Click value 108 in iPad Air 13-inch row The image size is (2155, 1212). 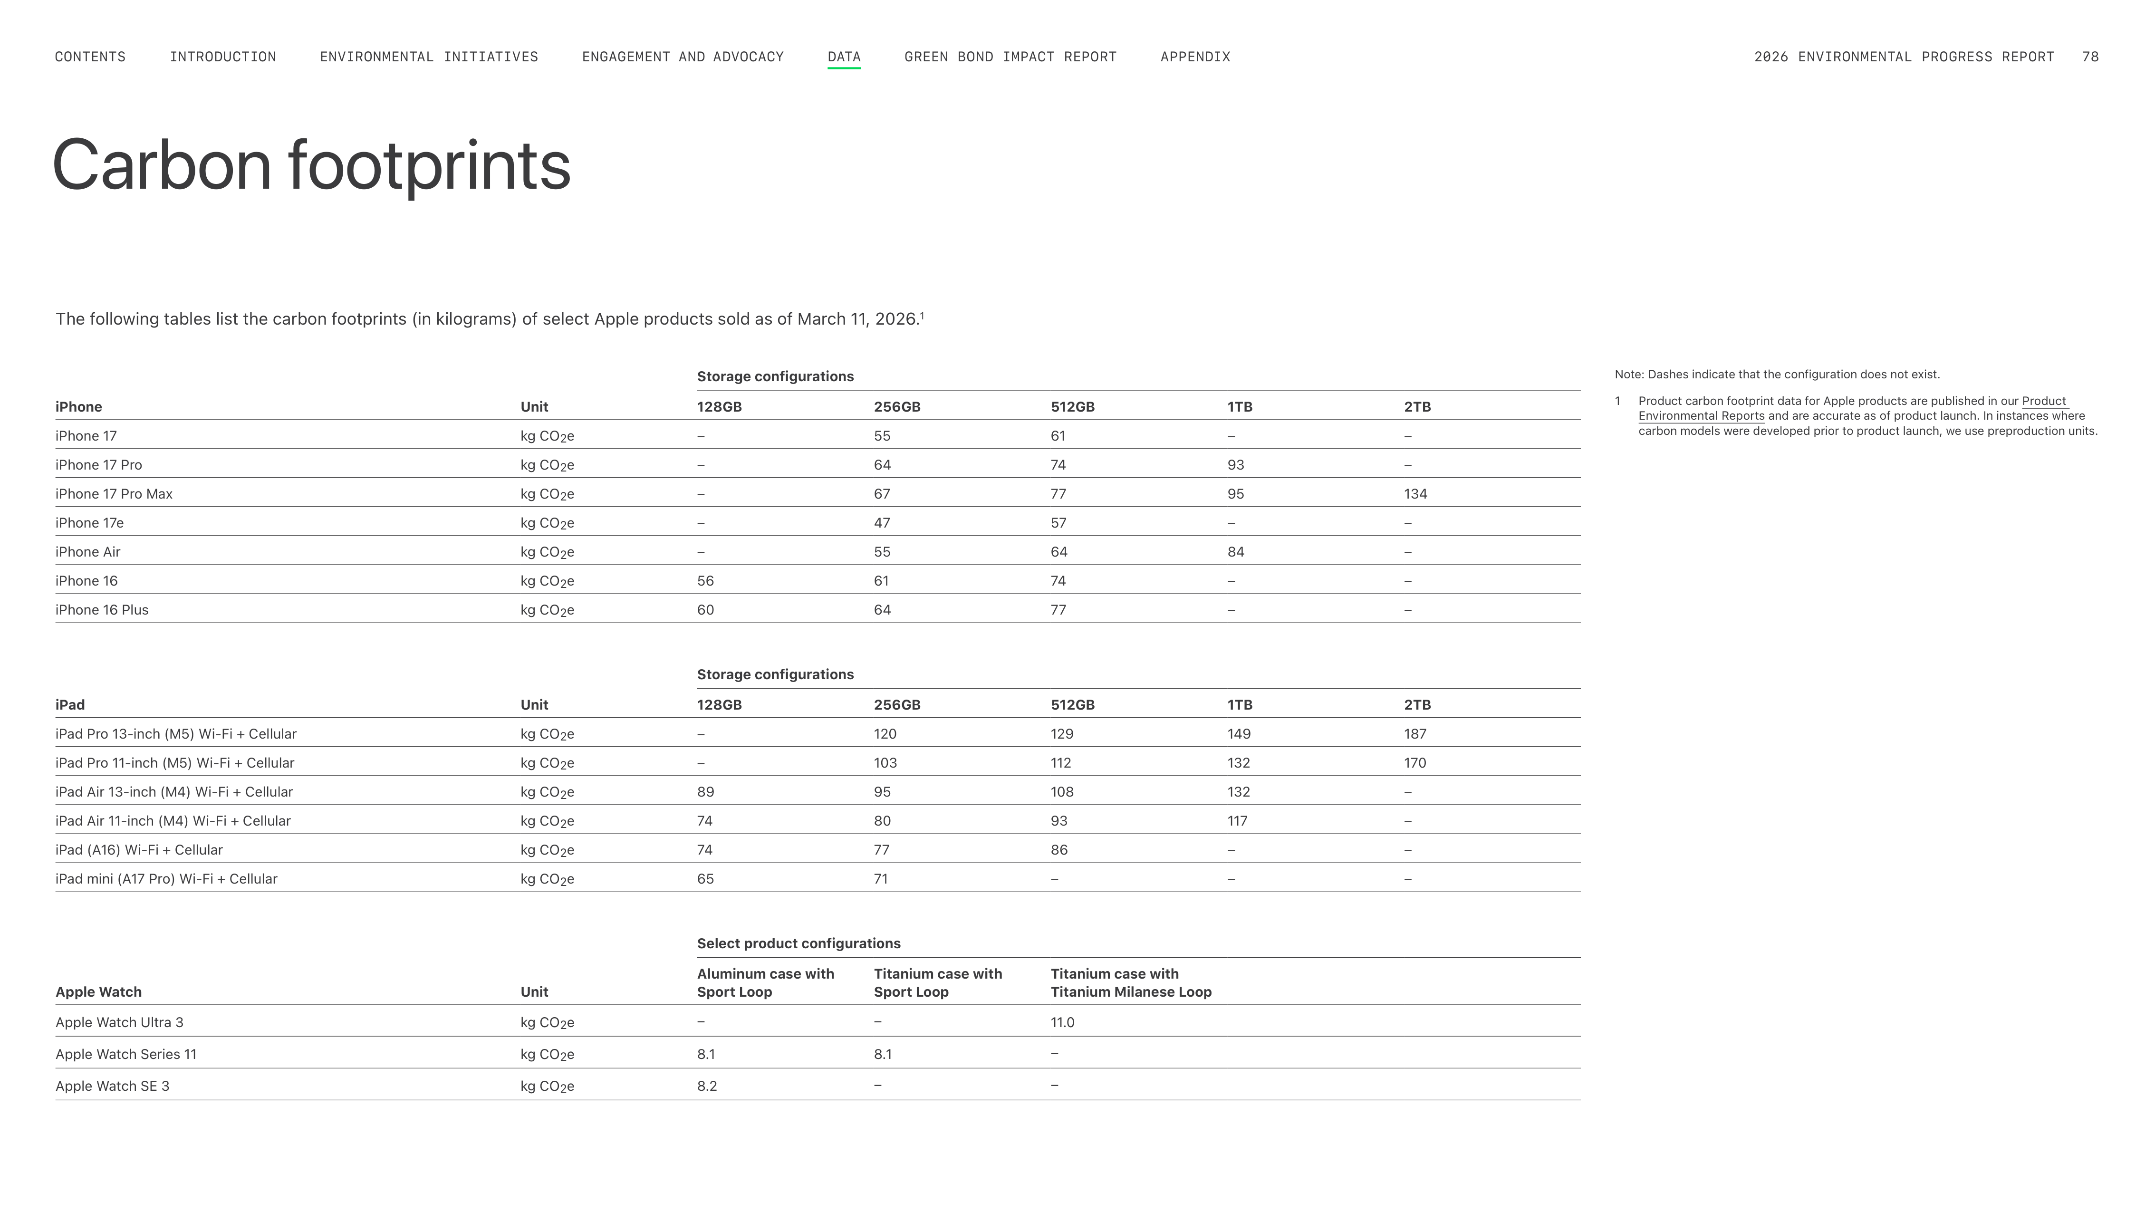(x=1062, y=792)
